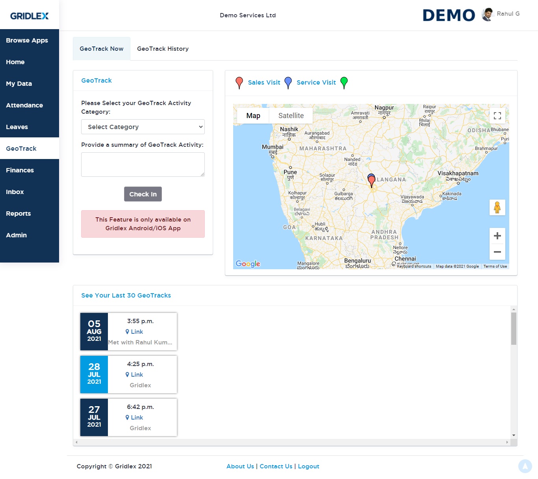Click location pin beside 05 Aug Link
Screen dimensions: 538x479
click(x=127, y=332)
